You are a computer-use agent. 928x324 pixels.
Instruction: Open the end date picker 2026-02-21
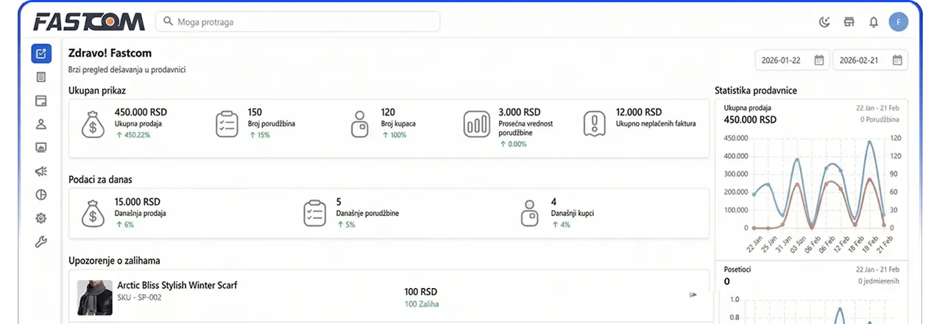click(x=870, y=60)
